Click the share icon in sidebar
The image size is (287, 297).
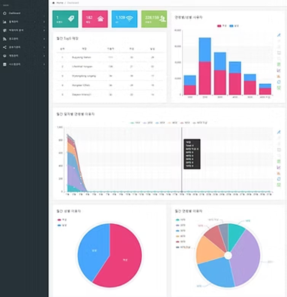click(5, 47)
